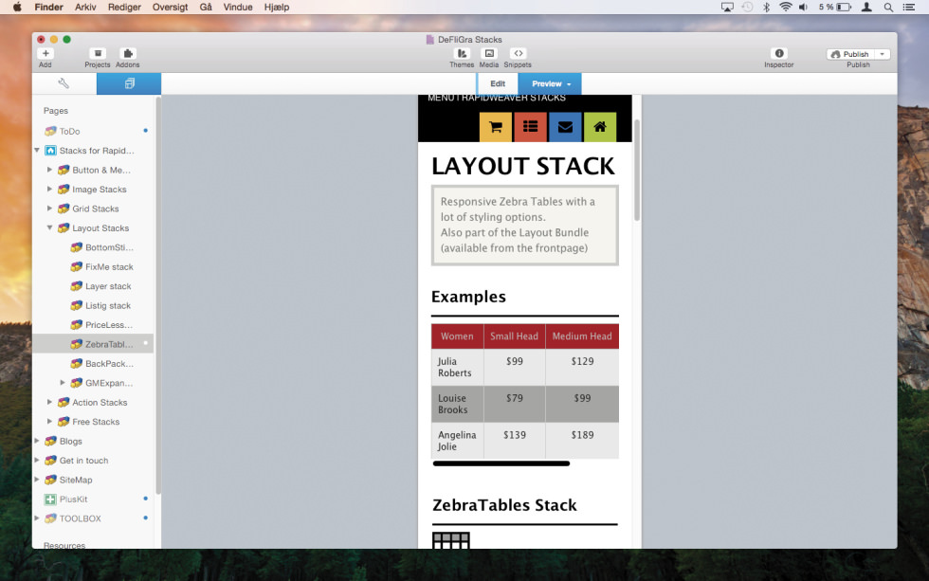Click the preview pane vertical scrollbar
This screenshot has width=929, height=581.
637,170
